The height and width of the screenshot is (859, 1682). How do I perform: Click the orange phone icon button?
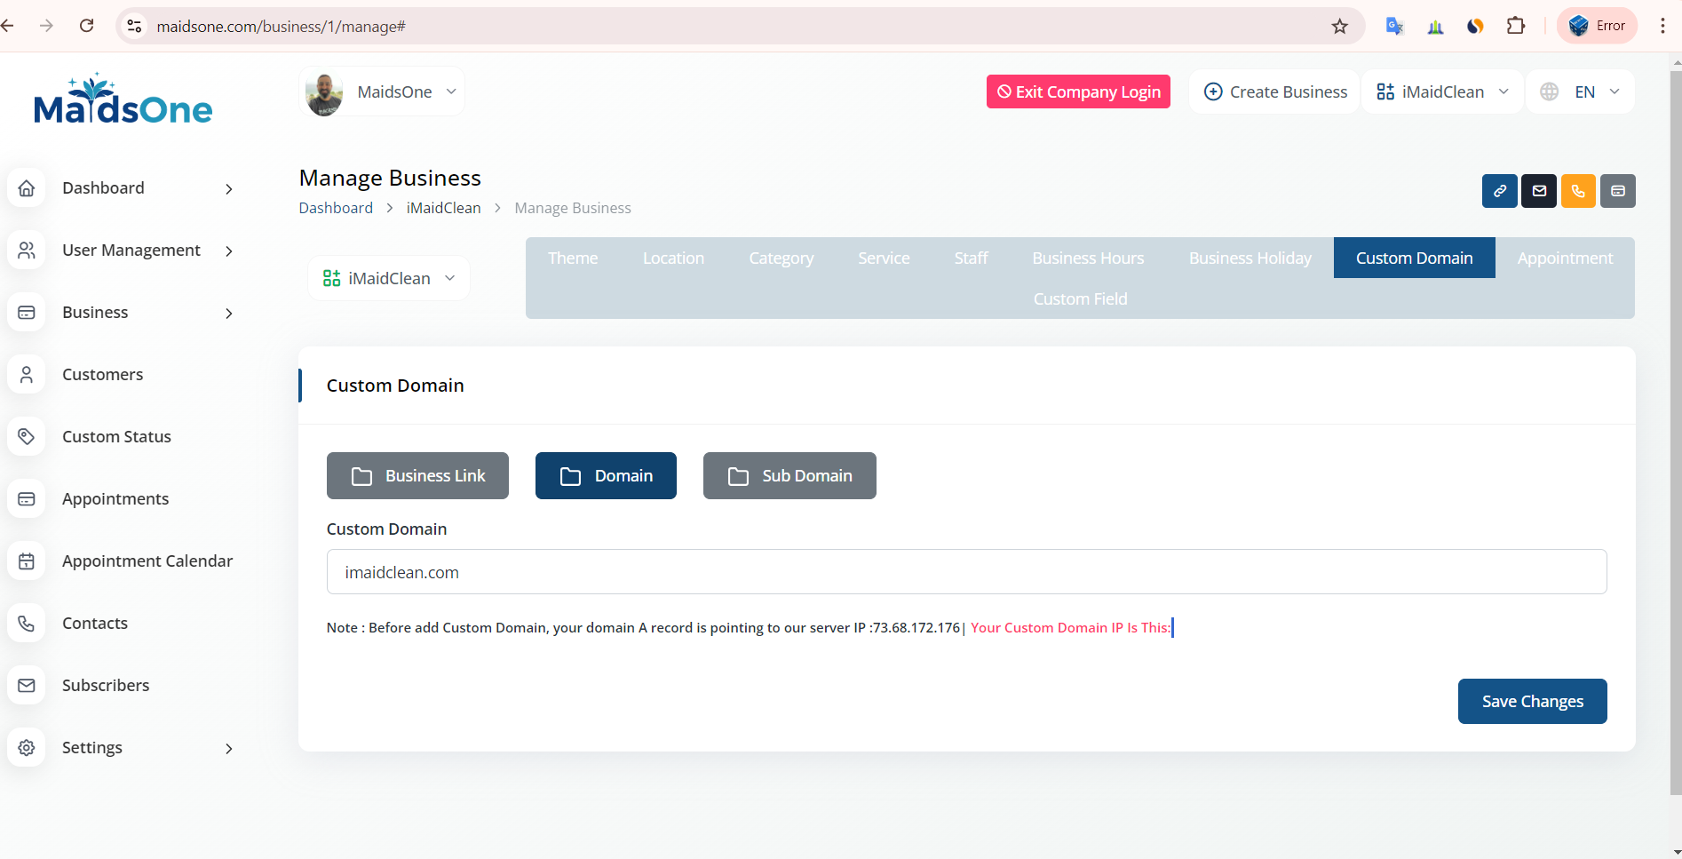(x=1578, y=191)
